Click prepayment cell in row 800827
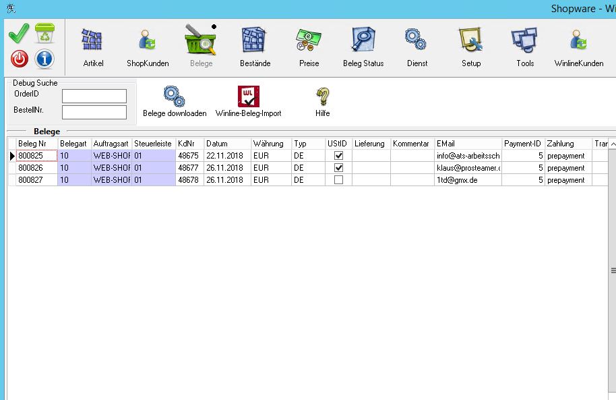Viewport: 616px width, 400px height. click(x=568, y=180)
